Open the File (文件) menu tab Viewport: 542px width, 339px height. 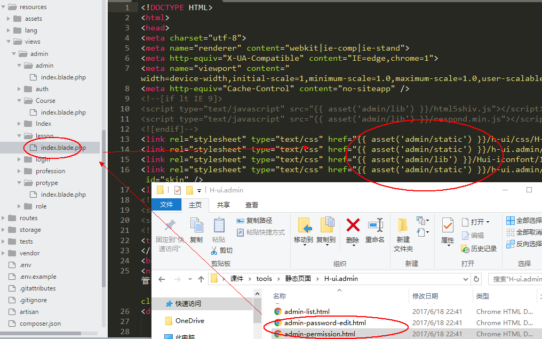tap(166, 205)
